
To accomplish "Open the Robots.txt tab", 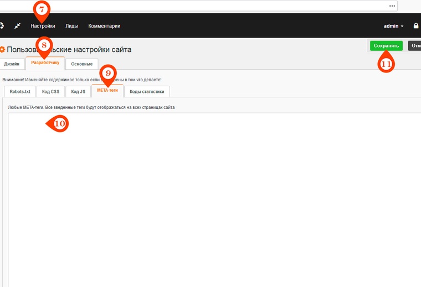I will click(20, 91).
